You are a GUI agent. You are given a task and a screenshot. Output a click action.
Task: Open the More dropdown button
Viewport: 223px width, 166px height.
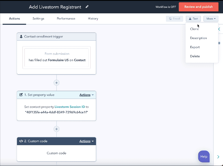point(211,19)
